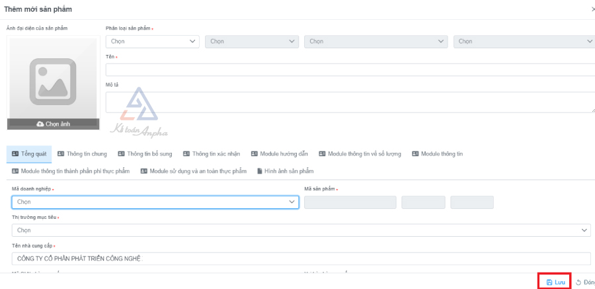Open the first Phân loại sản phẩm dropdown
The width and height of the screenshot is (595, 289).
coord(152,41)
